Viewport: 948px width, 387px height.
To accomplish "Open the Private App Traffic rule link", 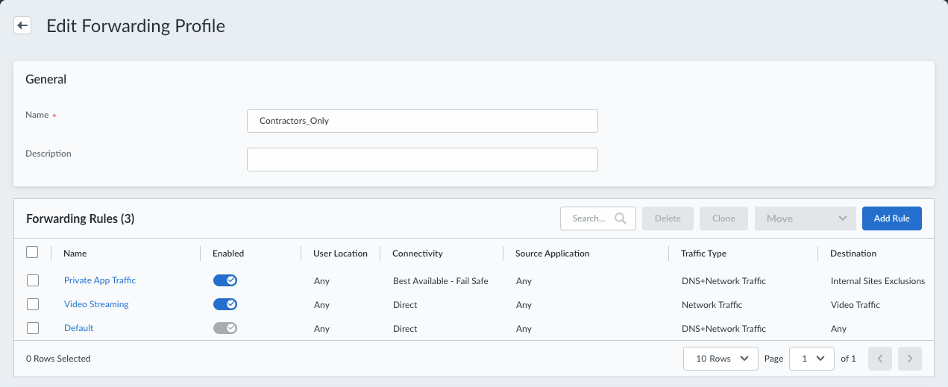I will coord(100,280).
